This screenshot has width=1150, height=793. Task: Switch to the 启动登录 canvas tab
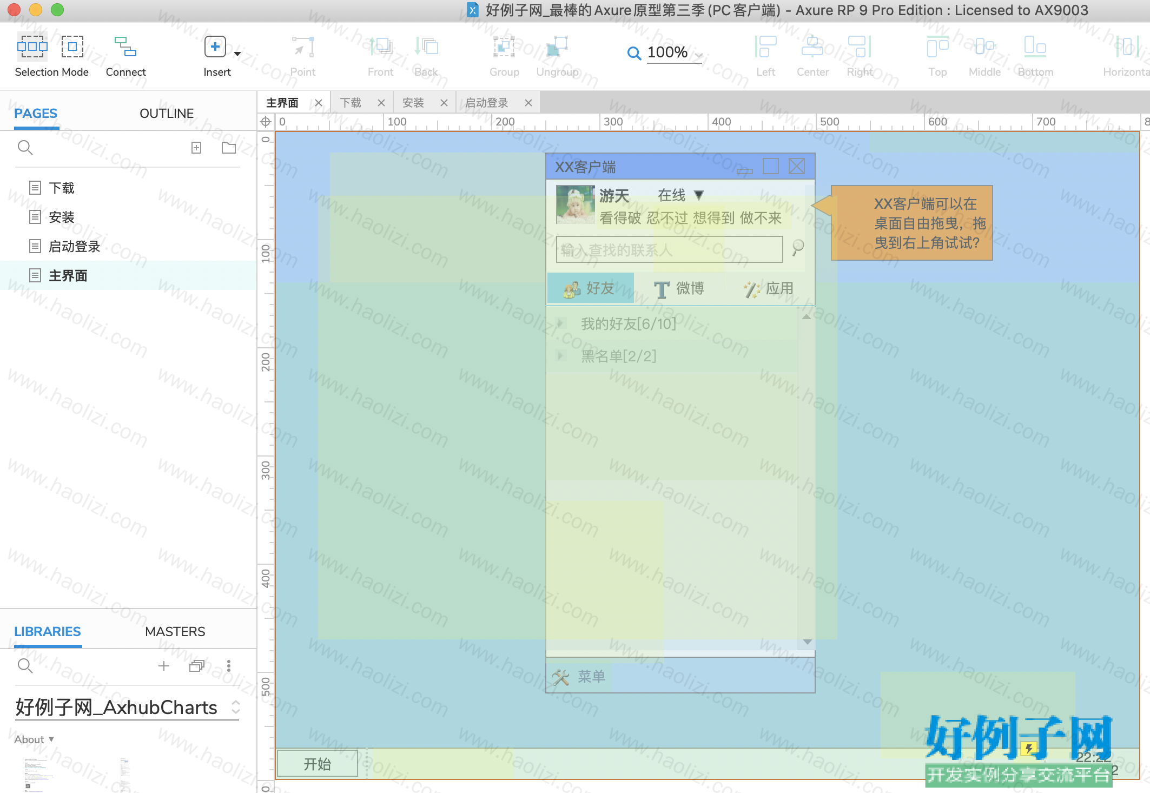point(487,103)
